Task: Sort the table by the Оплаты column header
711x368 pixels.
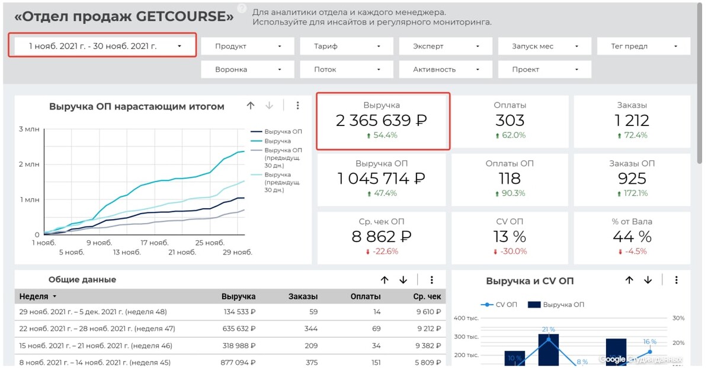Action: 366,296
